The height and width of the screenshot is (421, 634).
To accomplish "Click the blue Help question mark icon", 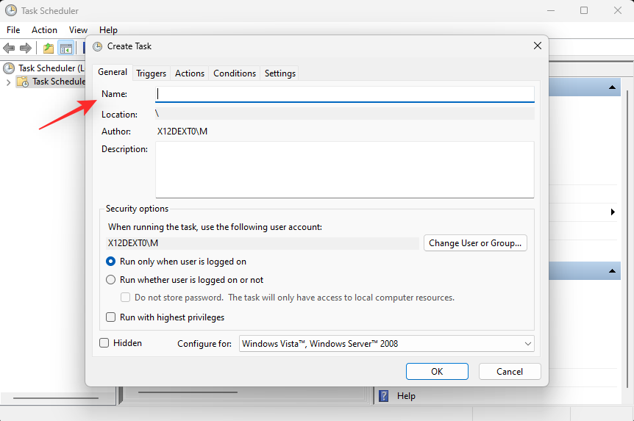I will [x=383, y=396].
